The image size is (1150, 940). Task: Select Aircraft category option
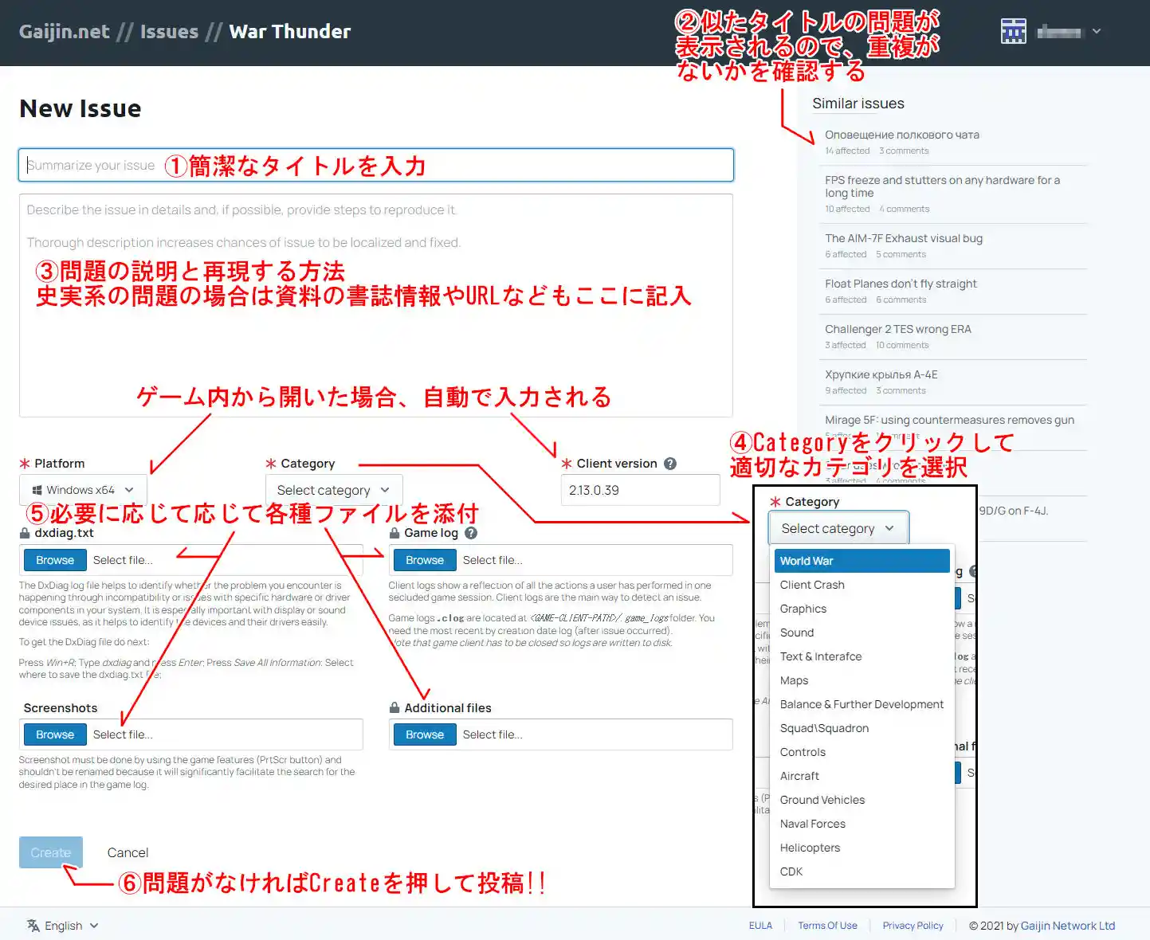pyautogui.click(x=862, y=776)
